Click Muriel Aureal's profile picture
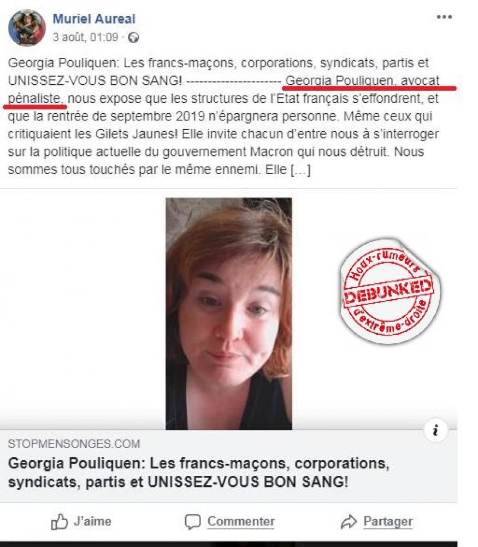The height and width of the screenshot is (547, 478). (x=27, y=28)
